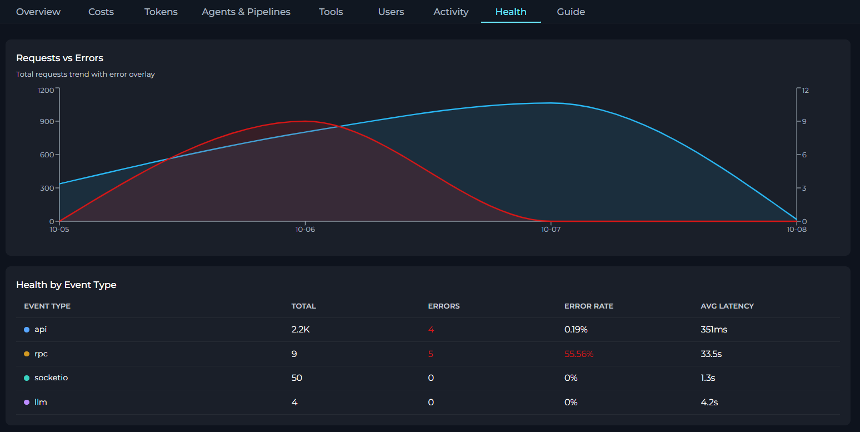
Task: Click the socketio total of 50
Action: click(x=297, y=378)
